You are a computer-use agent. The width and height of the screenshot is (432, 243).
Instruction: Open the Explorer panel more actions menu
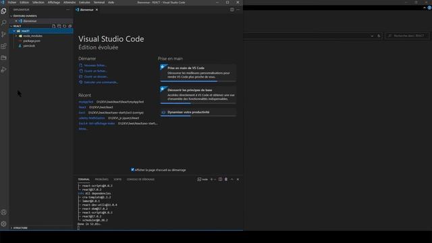tap(67, 9)
